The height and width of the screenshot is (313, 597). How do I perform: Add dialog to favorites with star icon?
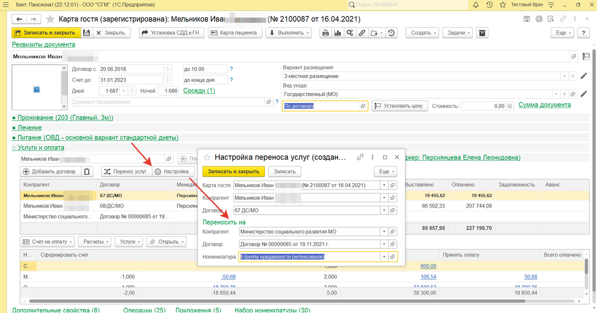pos(207,157)
